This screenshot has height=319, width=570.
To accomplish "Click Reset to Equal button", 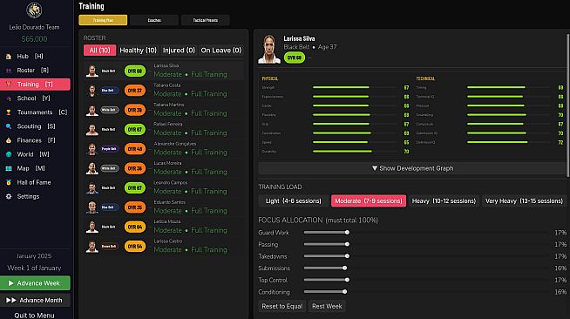I will coord(282,306).
